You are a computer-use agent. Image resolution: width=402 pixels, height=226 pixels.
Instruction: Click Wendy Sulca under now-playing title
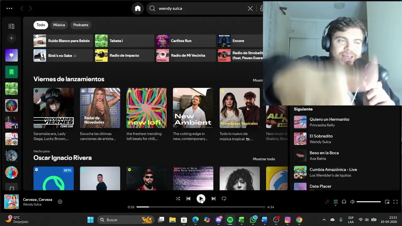(32, 205)
